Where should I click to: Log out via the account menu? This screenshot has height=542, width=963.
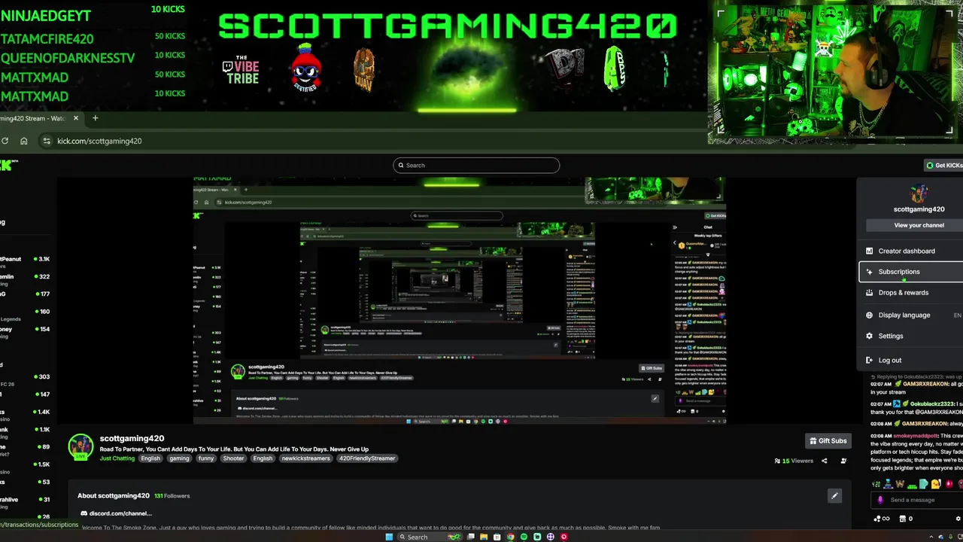pos(911,361)
